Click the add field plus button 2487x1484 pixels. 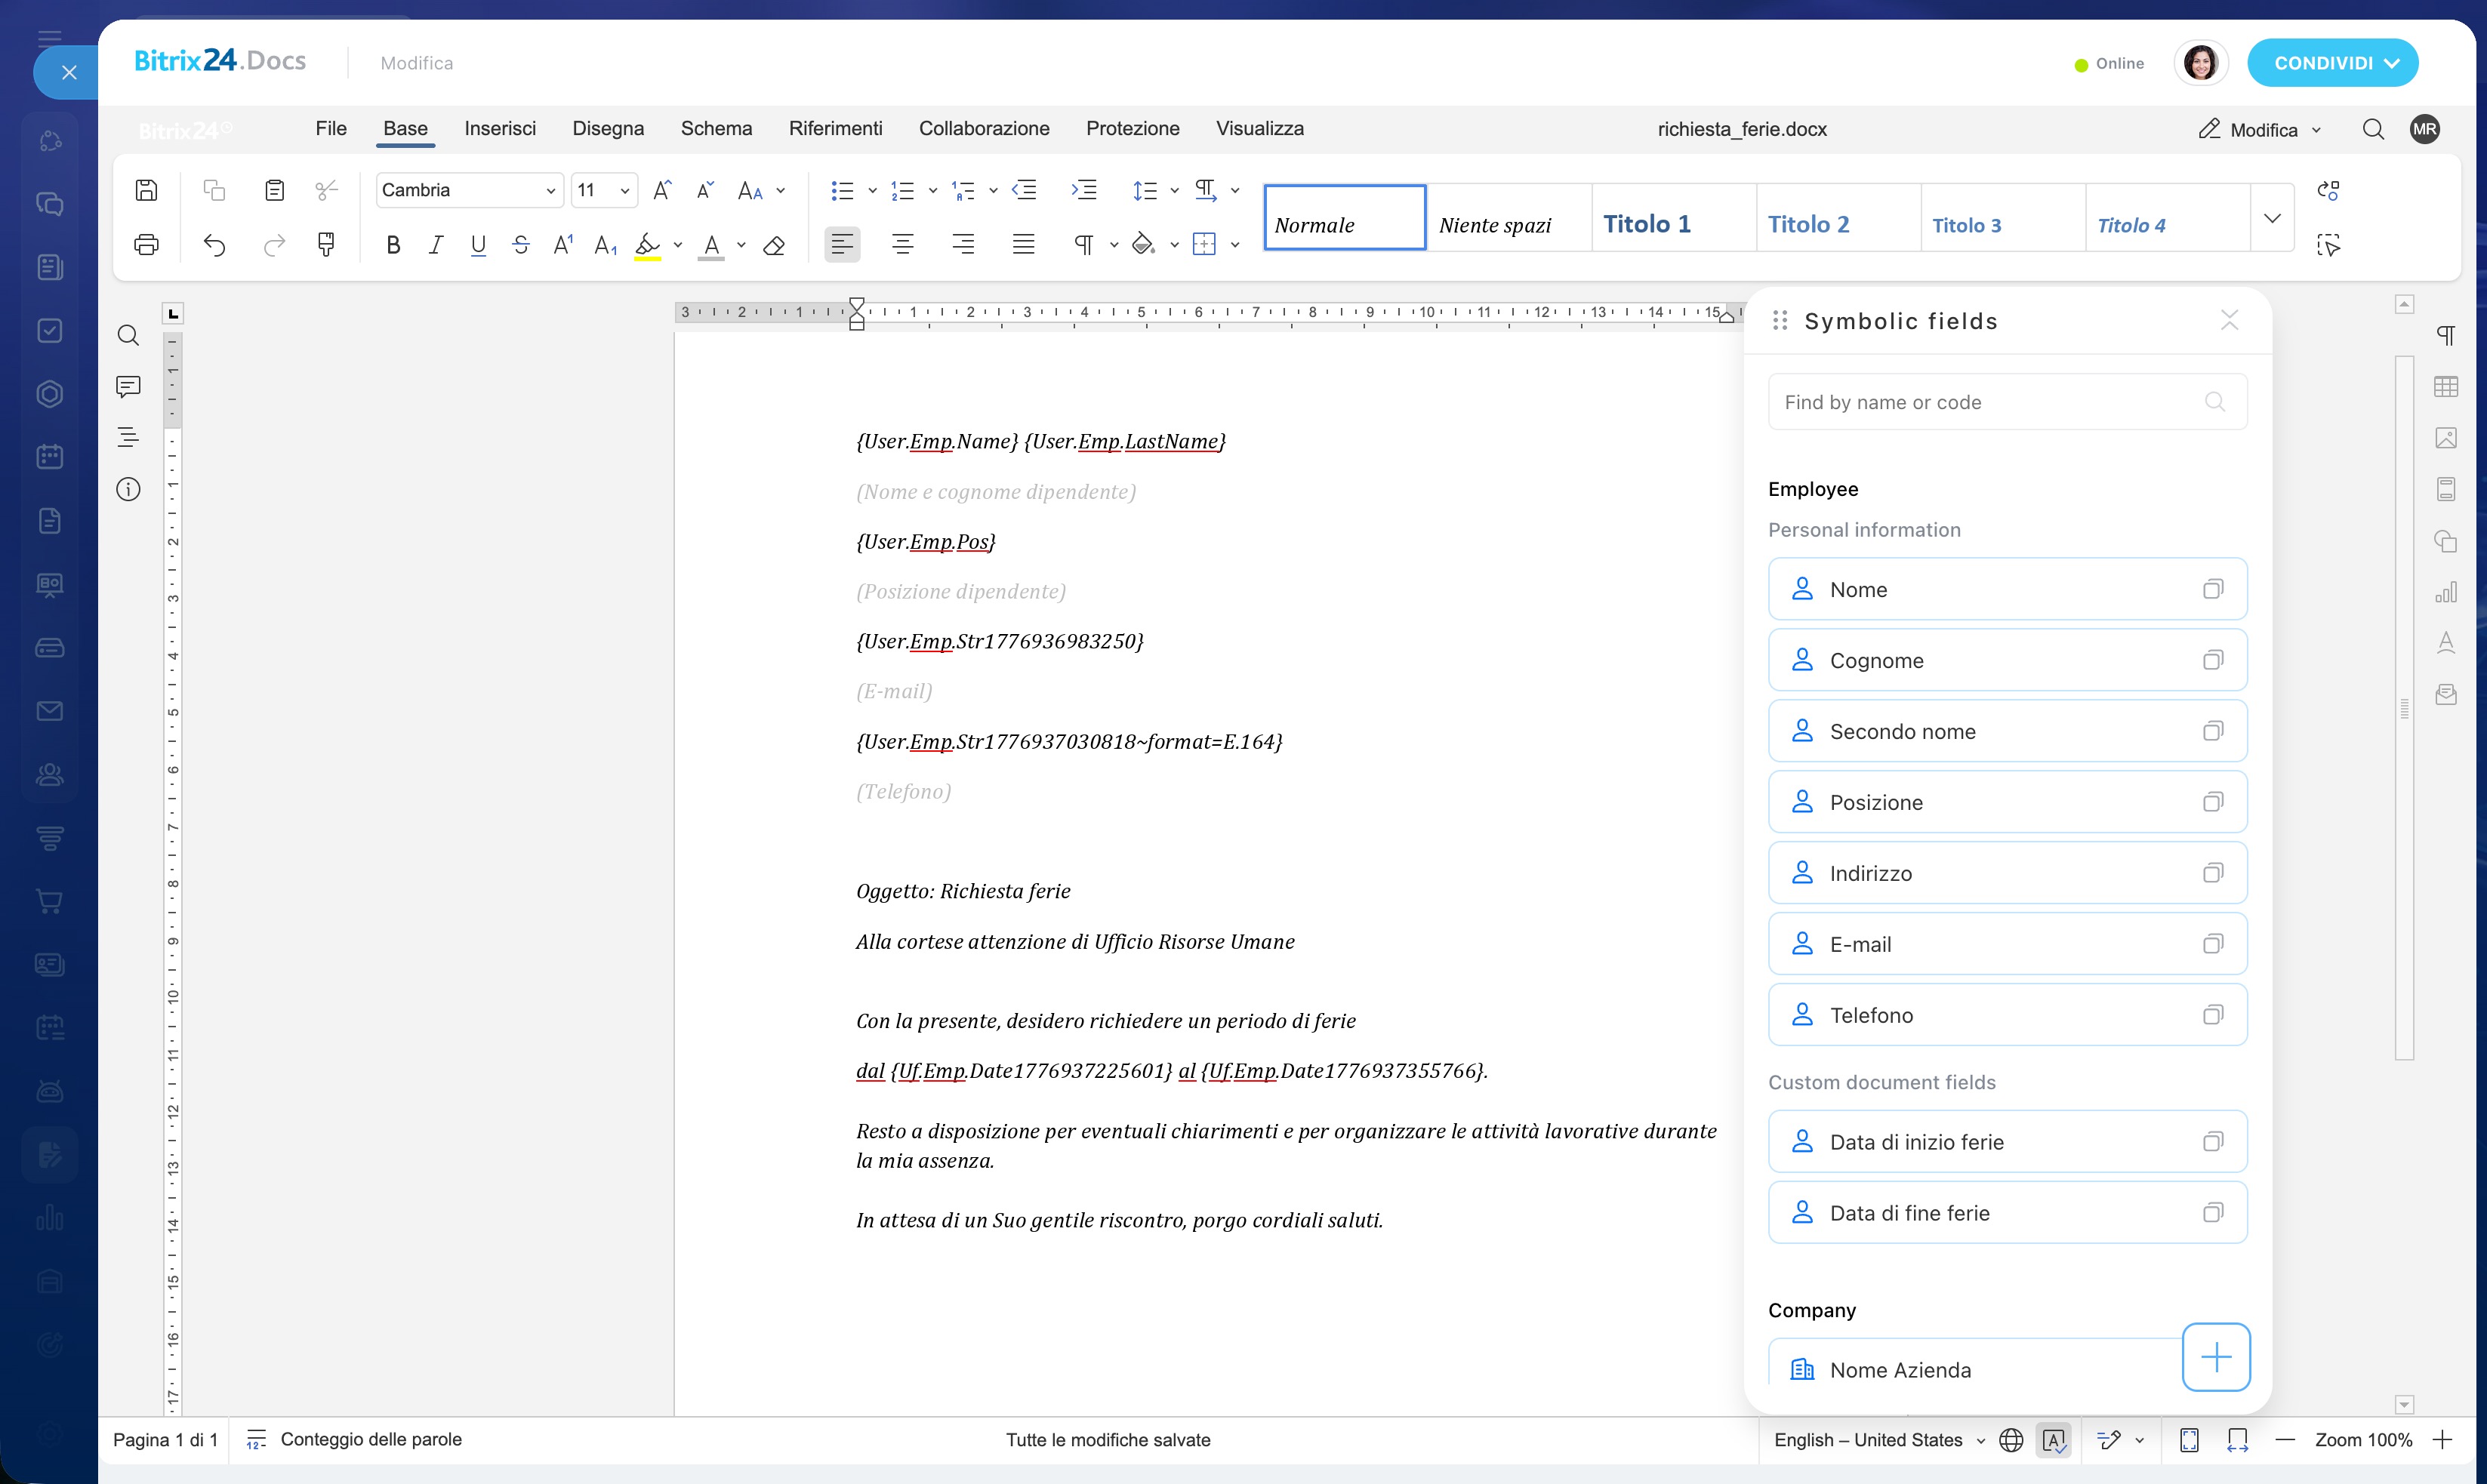click(x=2216, y=1357)
